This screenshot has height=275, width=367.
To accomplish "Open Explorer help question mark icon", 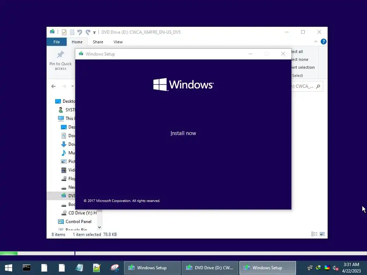I will (x=324, y=42).
